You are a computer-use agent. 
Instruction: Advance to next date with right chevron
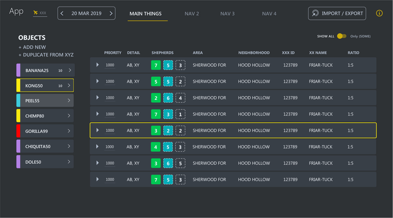111,13
